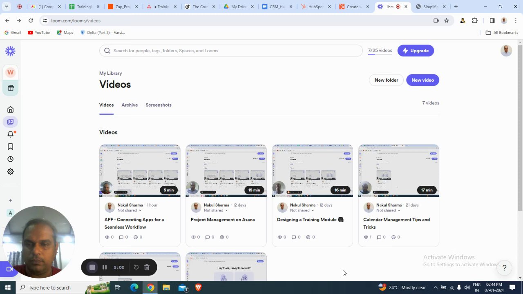Screen dimensions: 523x294
Task: Switch to the Videos tab
Action: 106,105
